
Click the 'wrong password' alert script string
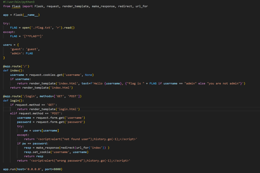tap(80, 161)
